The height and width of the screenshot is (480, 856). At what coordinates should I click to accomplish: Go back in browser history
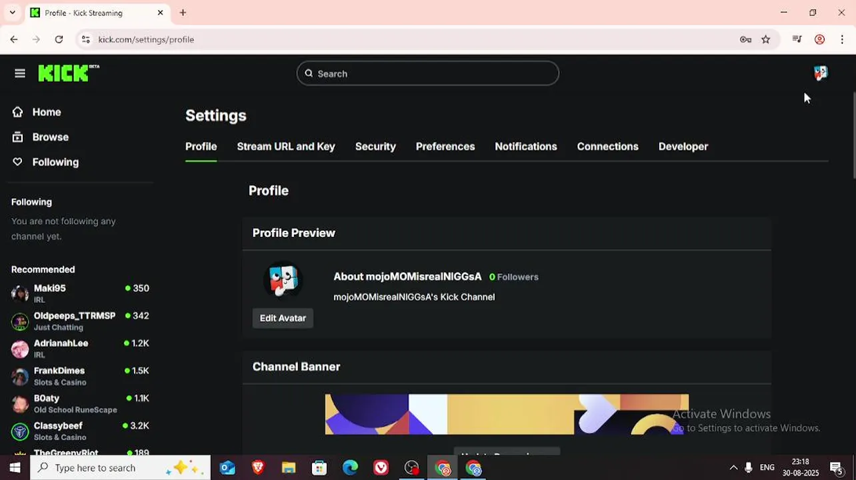pos(14,39)
